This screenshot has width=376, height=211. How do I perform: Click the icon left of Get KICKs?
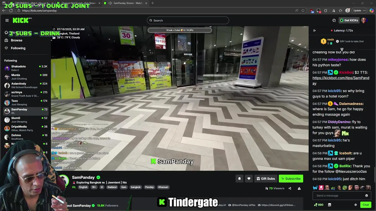pyautogui.click(x=334, y=20)
